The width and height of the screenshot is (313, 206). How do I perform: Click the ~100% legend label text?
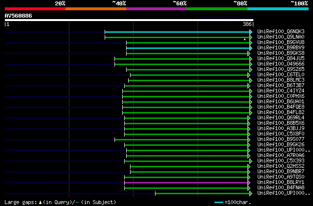[x=299, y=3]
